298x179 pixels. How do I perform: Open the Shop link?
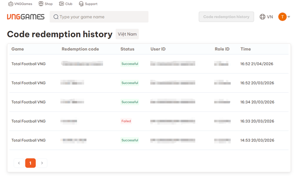(x=46, y=4)
